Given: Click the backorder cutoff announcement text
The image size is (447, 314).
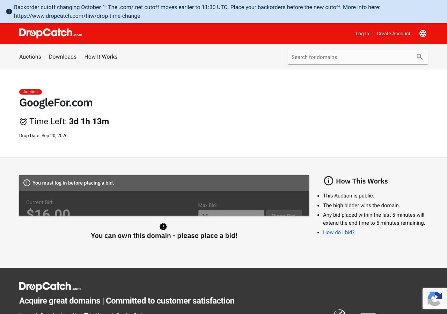Looking at the screenshot, I should coord(197,12).
